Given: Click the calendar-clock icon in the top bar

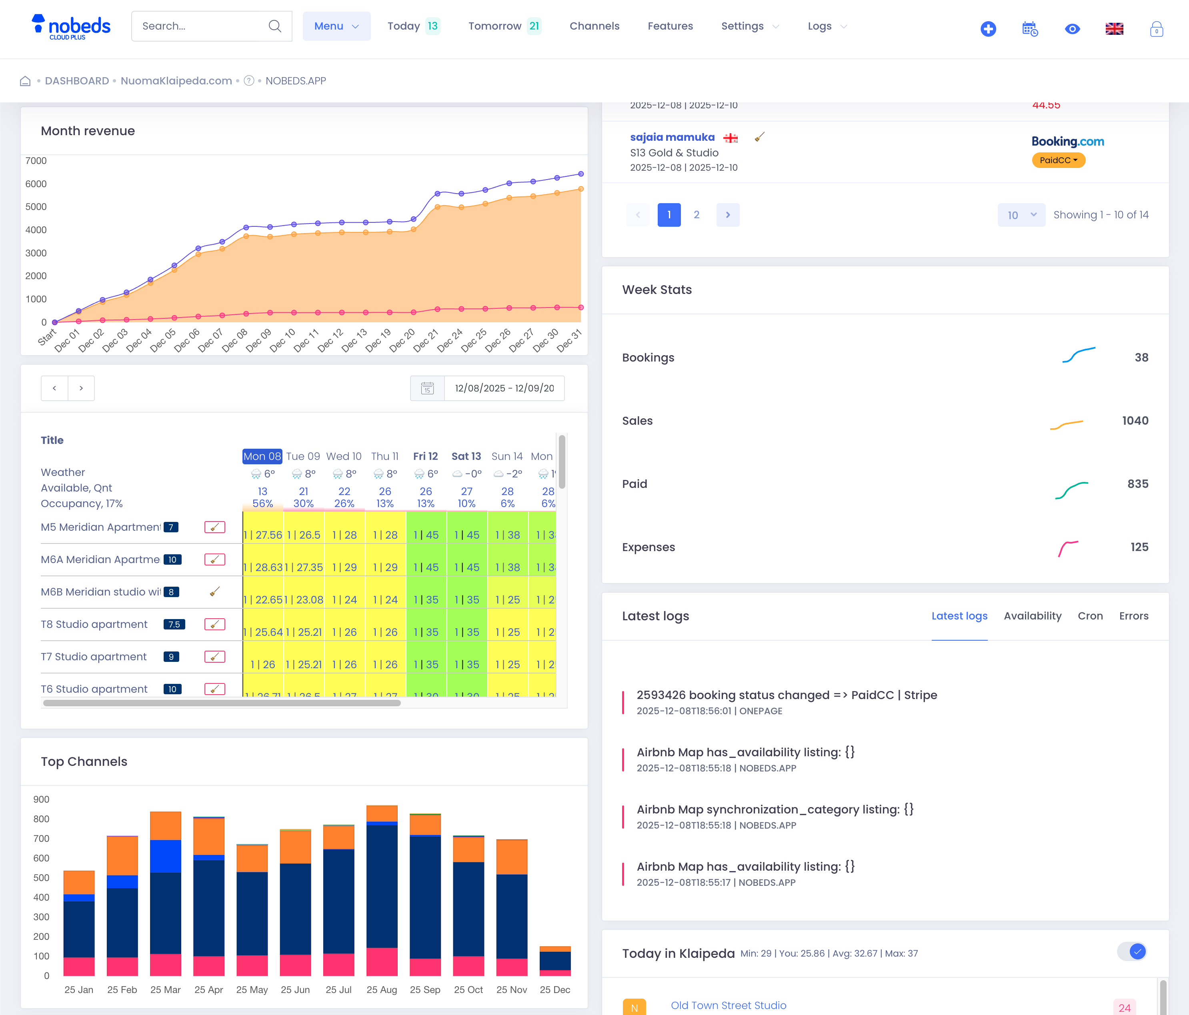Looking at the screenshot, I should coord(1030,29).
